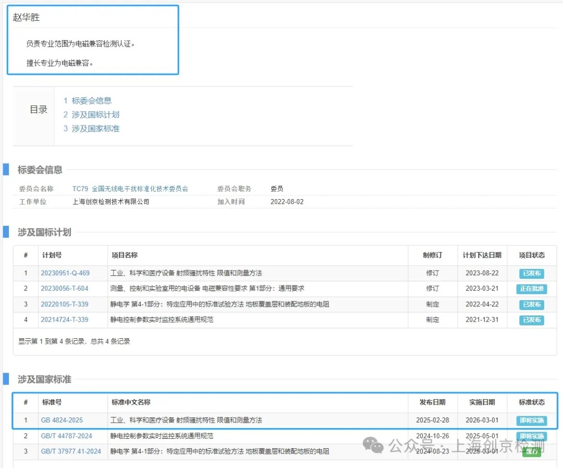Screen dimensions: 563x468
Task: Click the 实施日期 column header
Action: click(482, 402)
